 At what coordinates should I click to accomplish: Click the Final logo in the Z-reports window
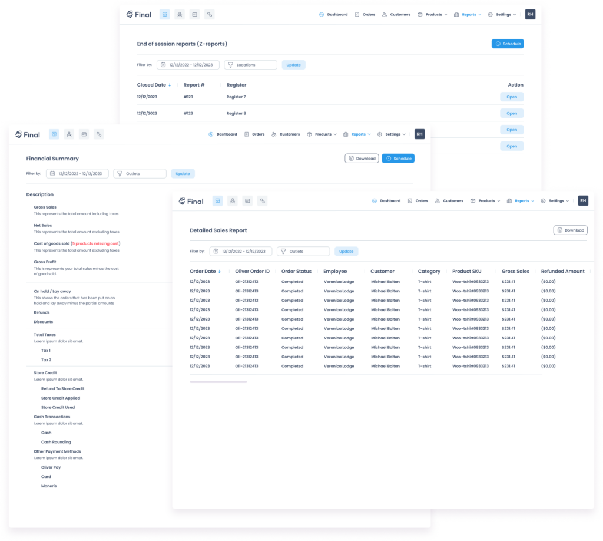coord(139,15)
